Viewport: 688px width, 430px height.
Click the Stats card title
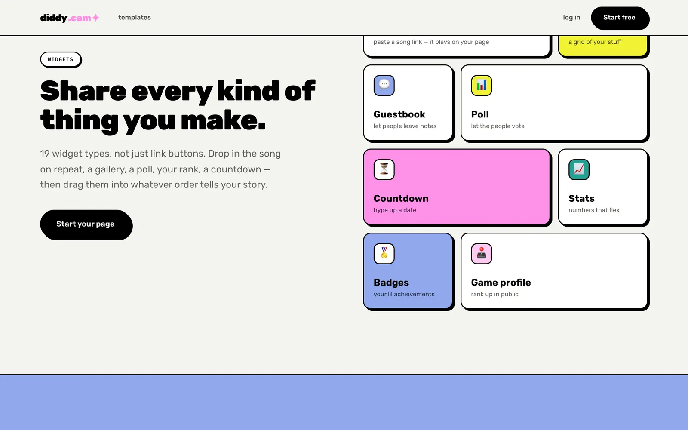point(581,198)
